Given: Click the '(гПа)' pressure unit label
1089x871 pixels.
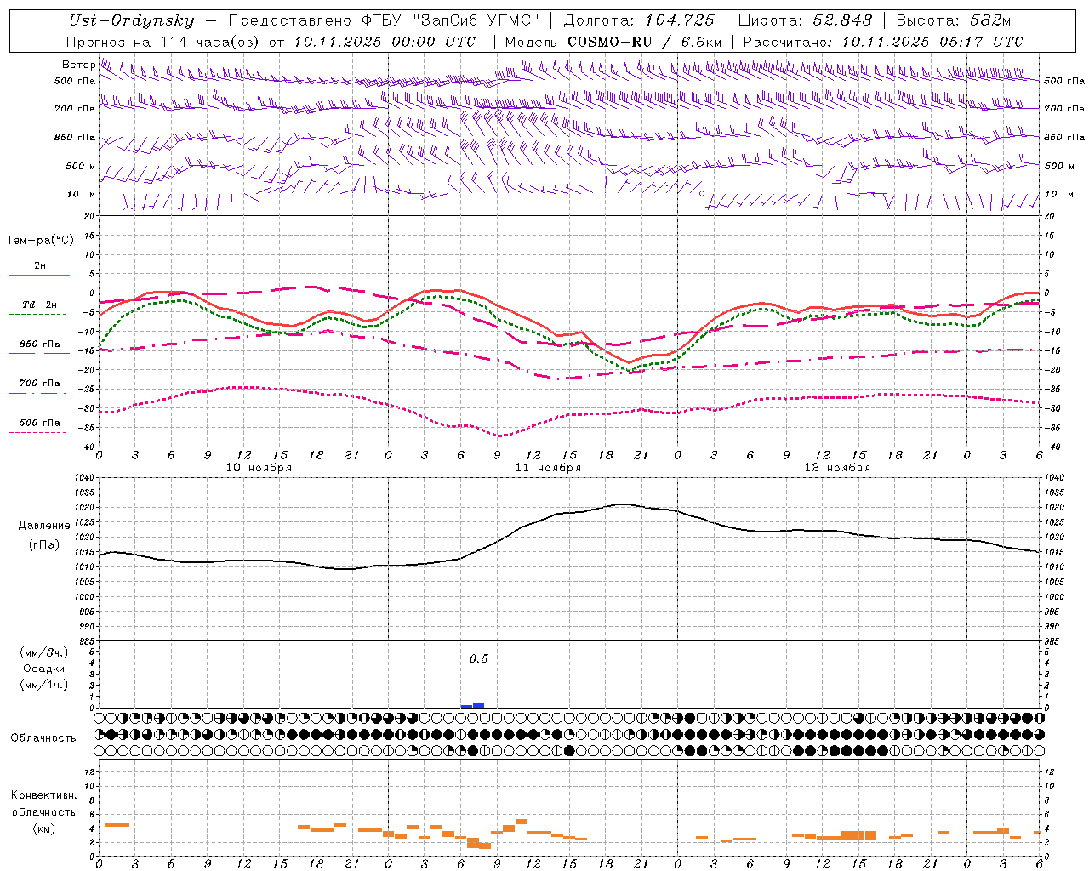Looking at the screenshot, I should point(44,544).
